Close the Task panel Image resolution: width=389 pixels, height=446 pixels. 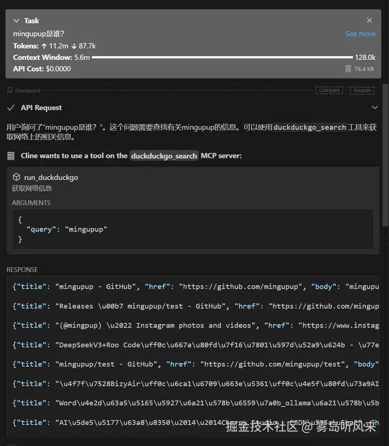[369, 21]
